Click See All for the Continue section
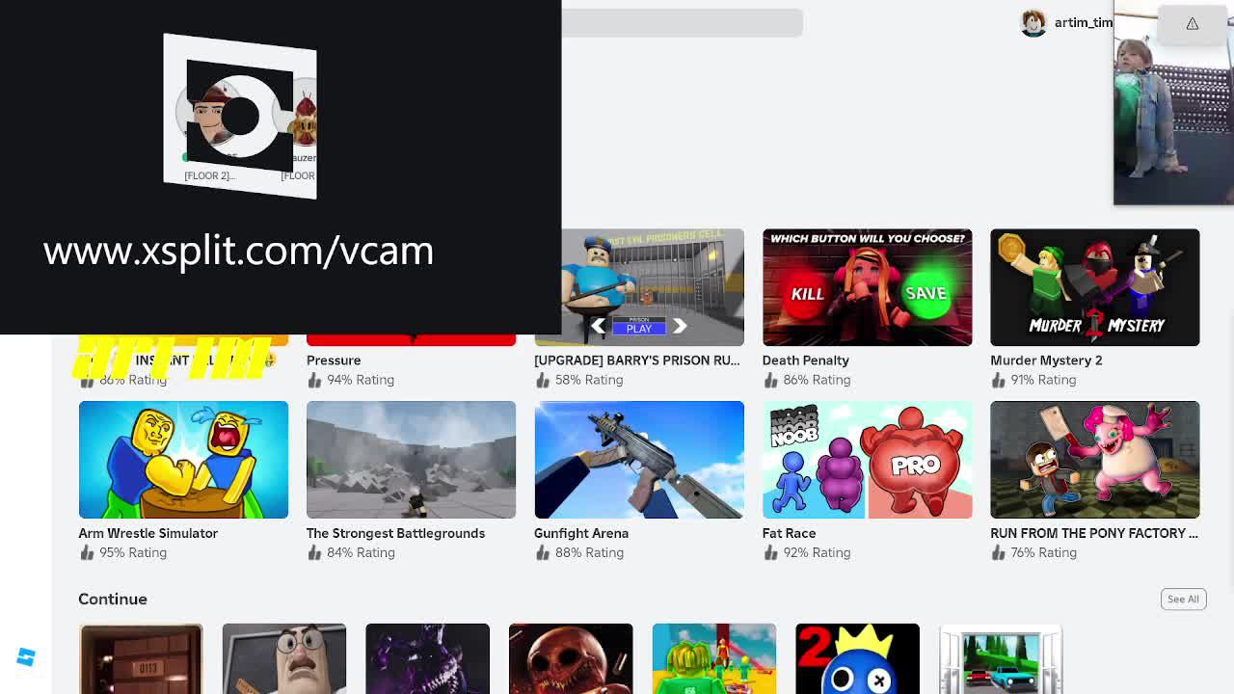The width and height of the screenshot is (1234, 694). tap(1183, 599)
